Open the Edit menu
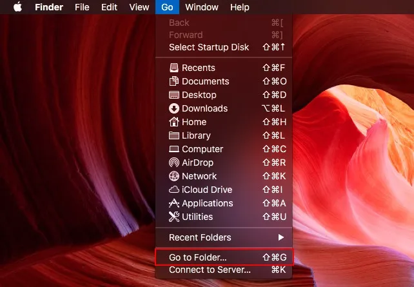This screenshot has height=287, width=414. (109, 7)
